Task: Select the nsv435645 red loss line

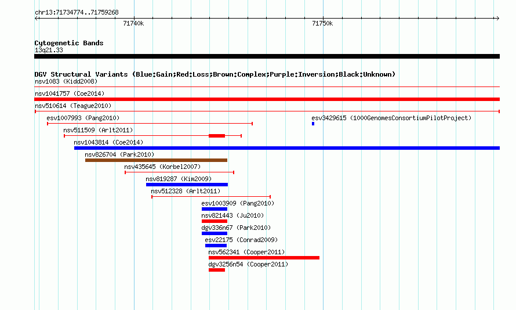Action: point(179,172)
